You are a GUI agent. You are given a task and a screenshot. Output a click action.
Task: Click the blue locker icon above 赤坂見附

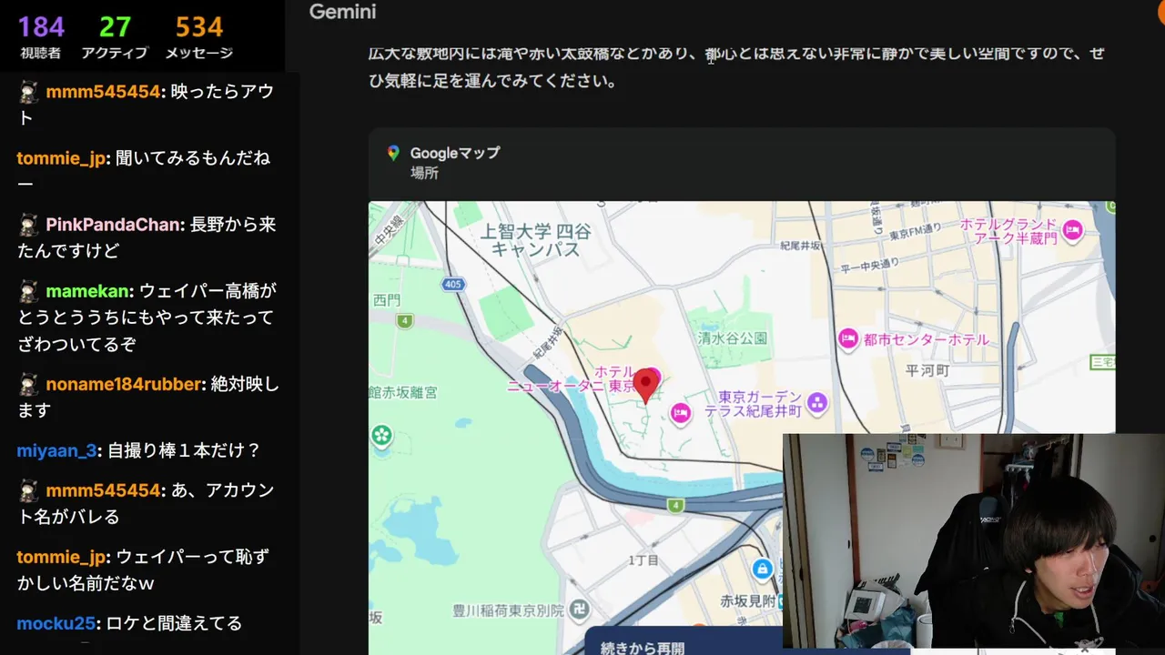pos(763,570)
